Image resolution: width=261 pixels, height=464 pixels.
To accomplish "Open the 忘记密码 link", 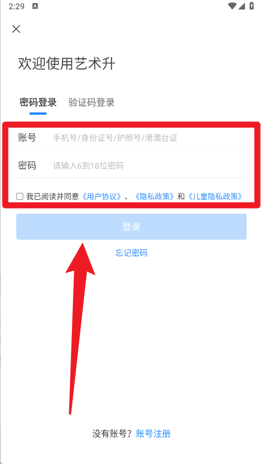I will click(x=131, y=253).
